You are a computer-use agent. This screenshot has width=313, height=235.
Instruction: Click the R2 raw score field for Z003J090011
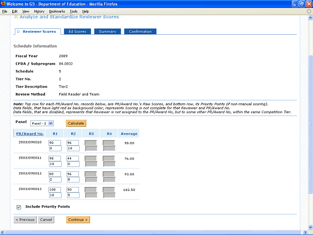coord(72,159)
